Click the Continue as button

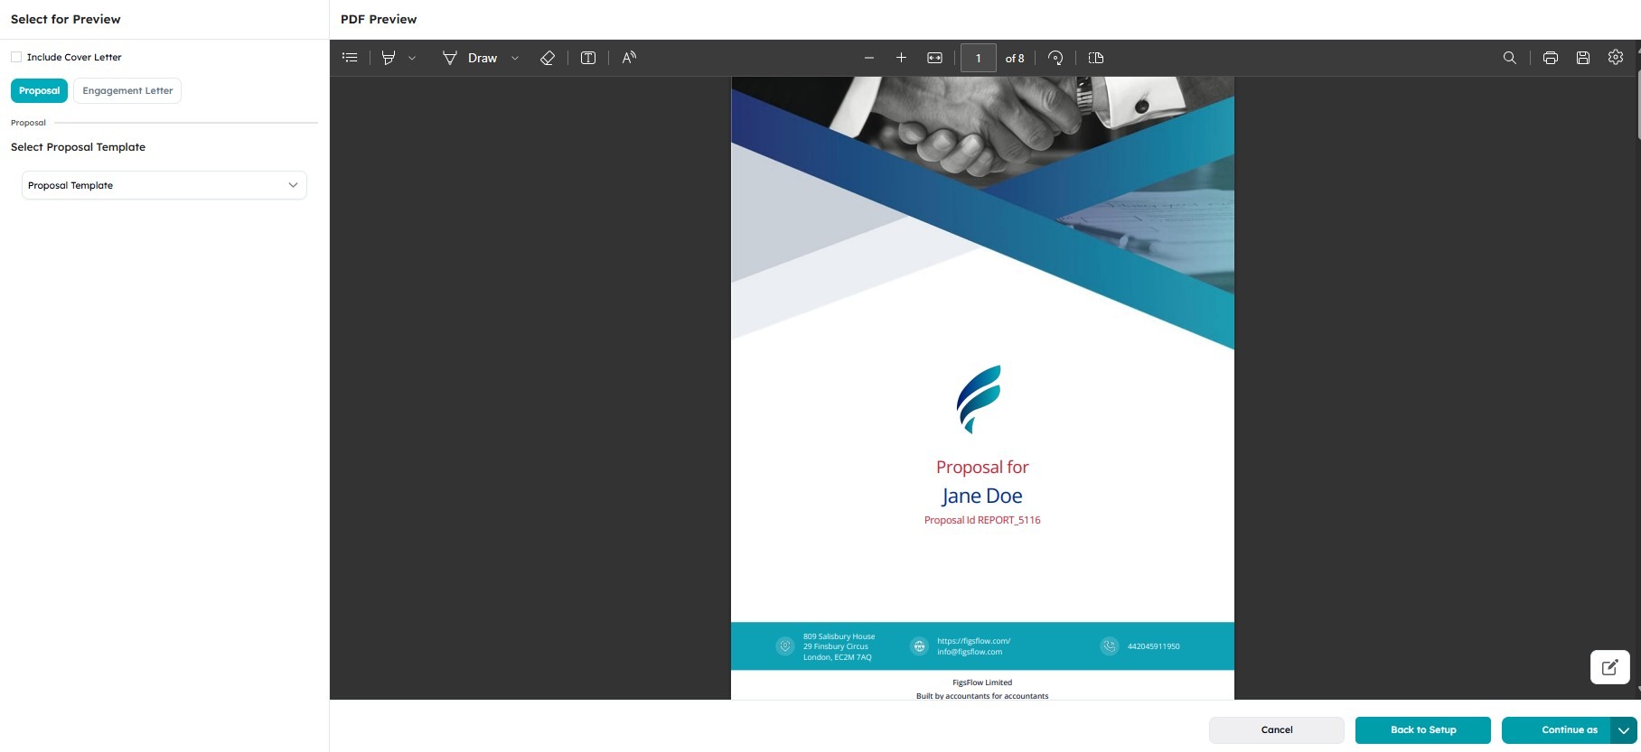pyautogui.click(x=1556, y=729)
